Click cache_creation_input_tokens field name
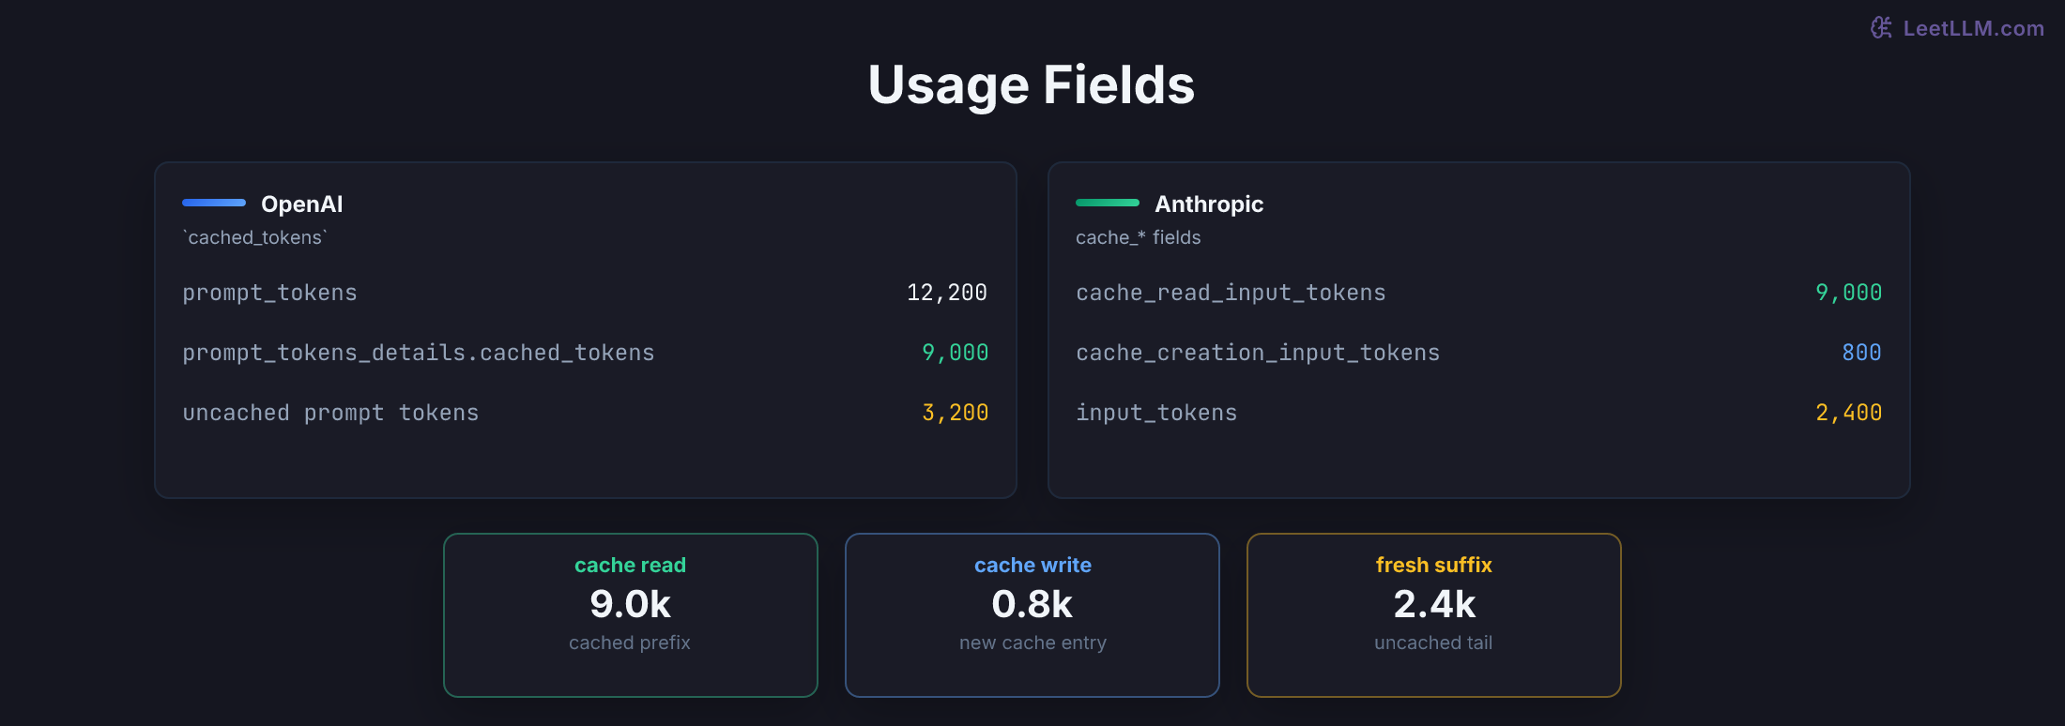Screen dimensions: 2065x726 coord(1258,353)
